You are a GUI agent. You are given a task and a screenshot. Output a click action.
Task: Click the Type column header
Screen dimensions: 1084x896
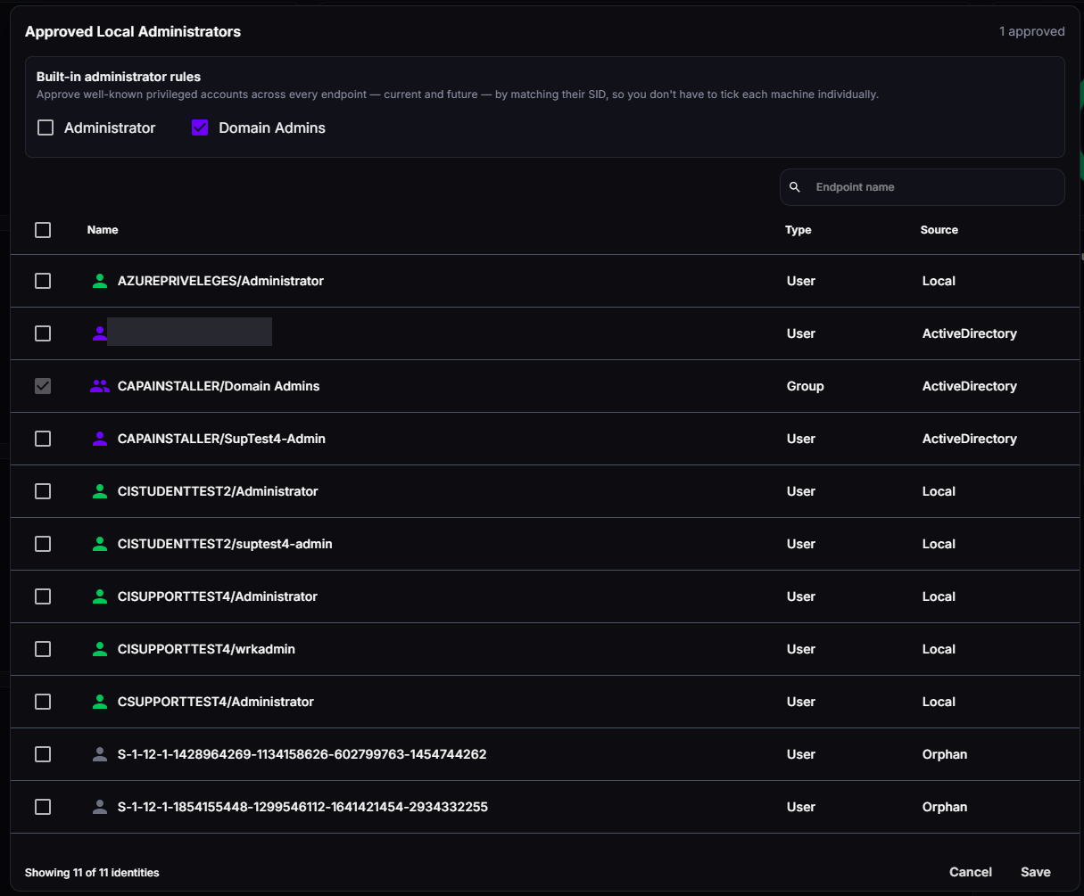click(799, 230)
